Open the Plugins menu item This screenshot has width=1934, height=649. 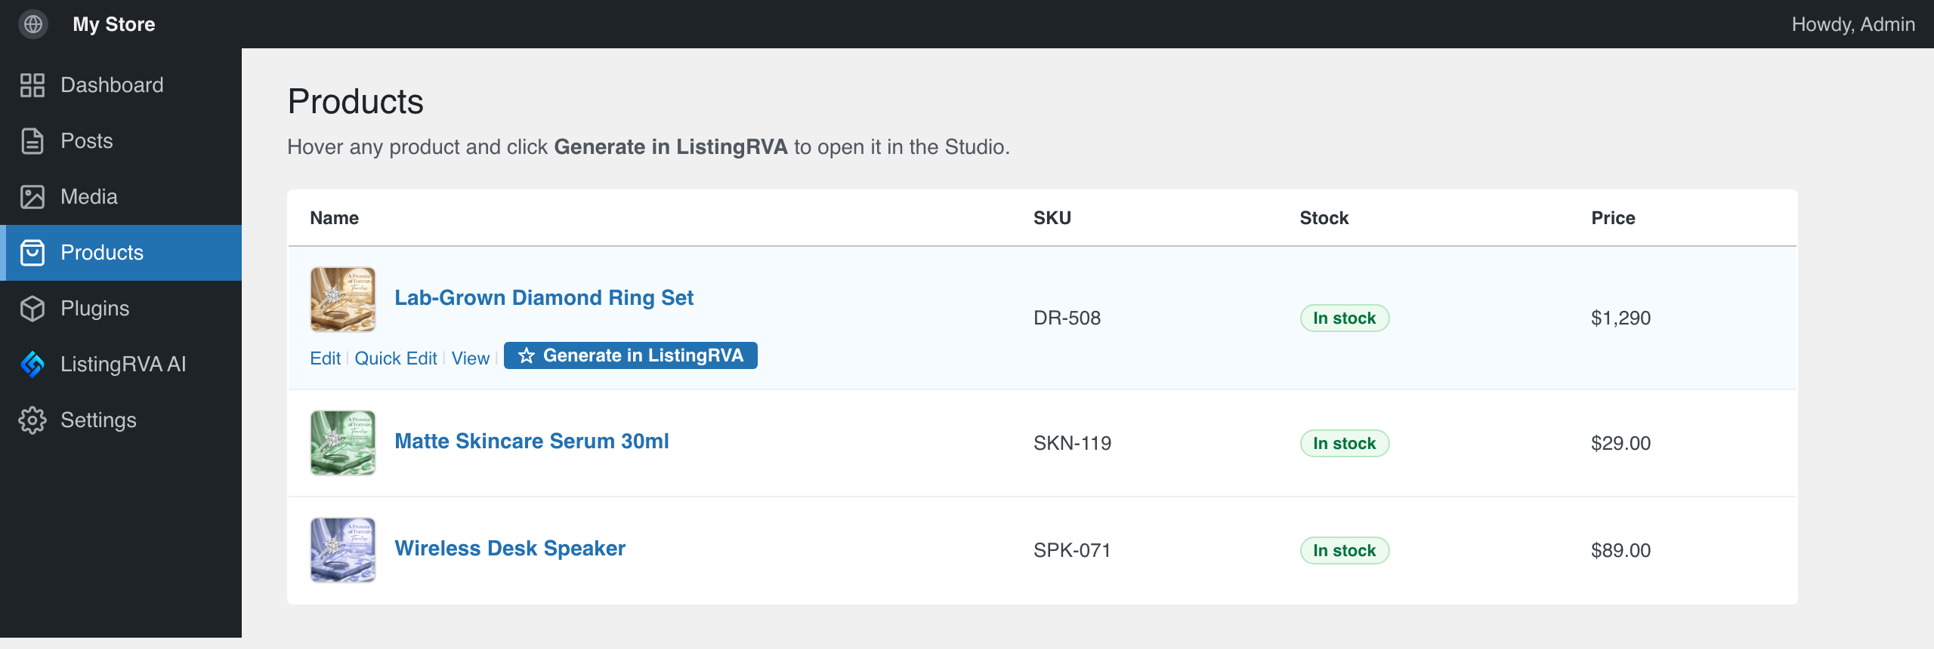tap(121, 309)
